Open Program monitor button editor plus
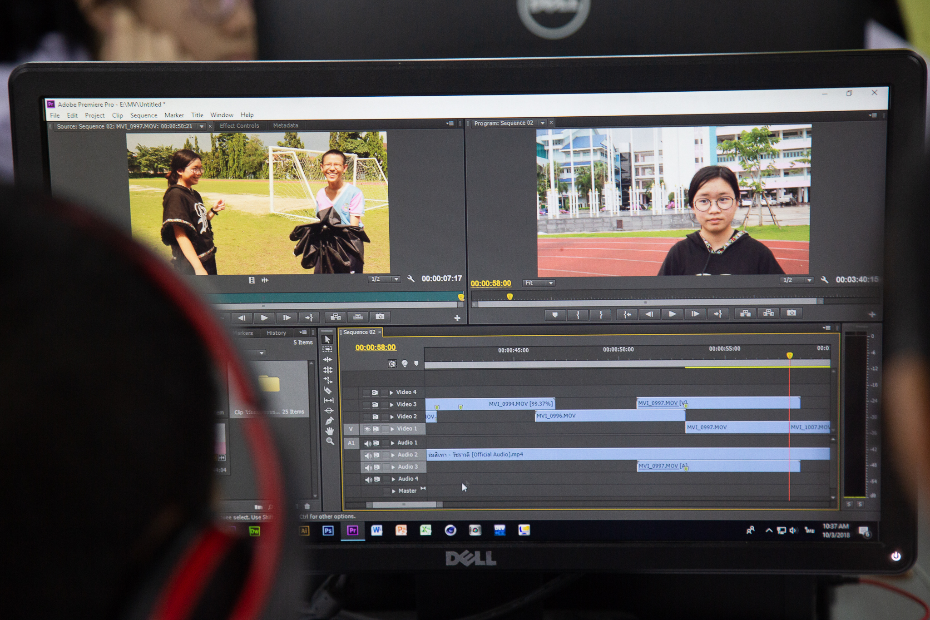Screen dimensions: 930x620 click(x=872, y=314)
